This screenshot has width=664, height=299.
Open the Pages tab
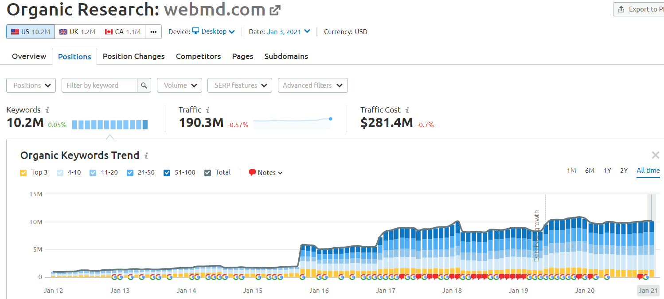pyautogui.click(x=242, y=56)
